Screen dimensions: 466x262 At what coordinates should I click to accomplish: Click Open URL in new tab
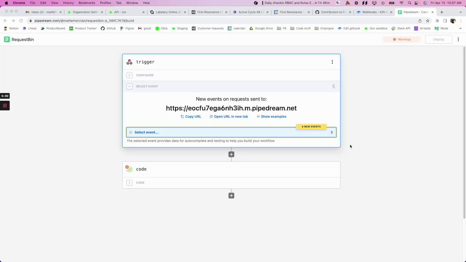tap(229, 116)
